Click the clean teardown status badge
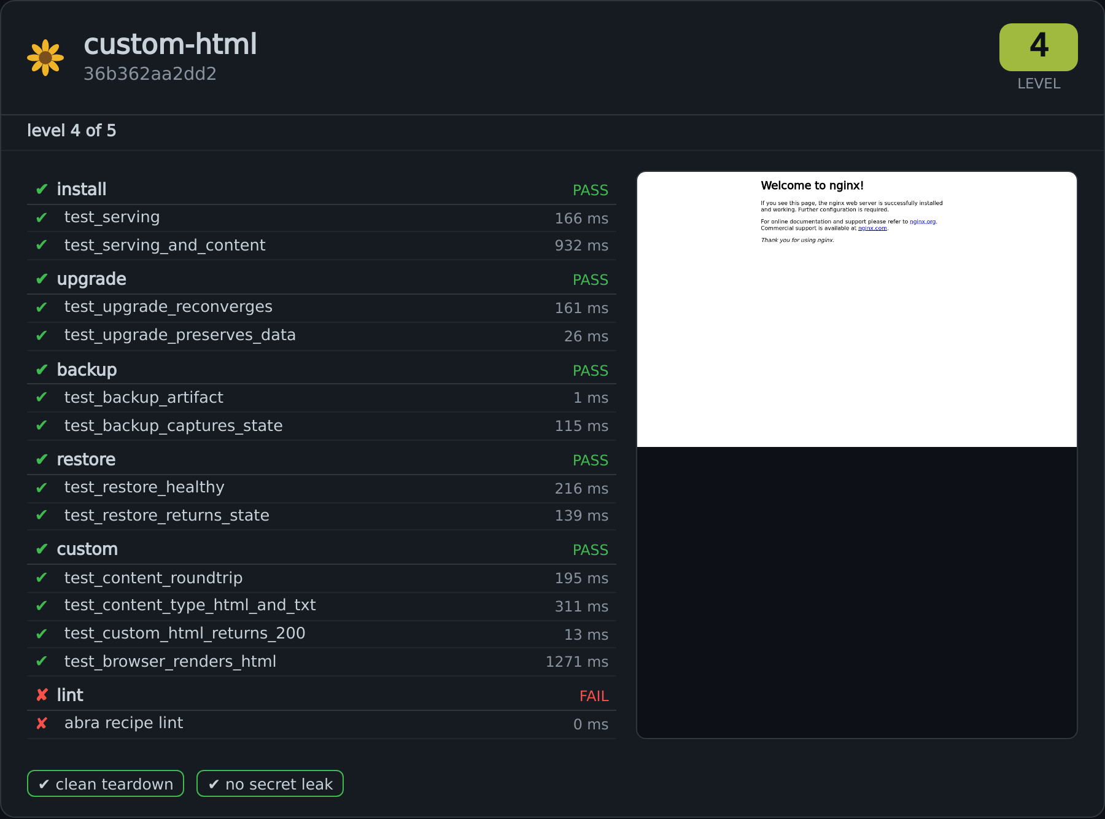1105x819 pixels. pyautogui.click(x=106, y=783)
